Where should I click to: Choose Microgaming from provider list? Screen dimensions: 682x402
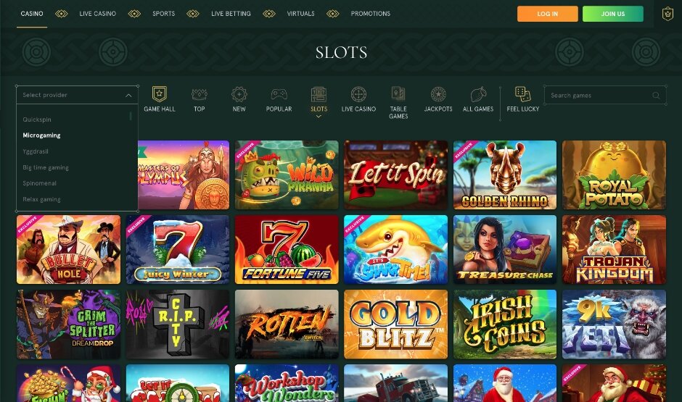[42, 135]
